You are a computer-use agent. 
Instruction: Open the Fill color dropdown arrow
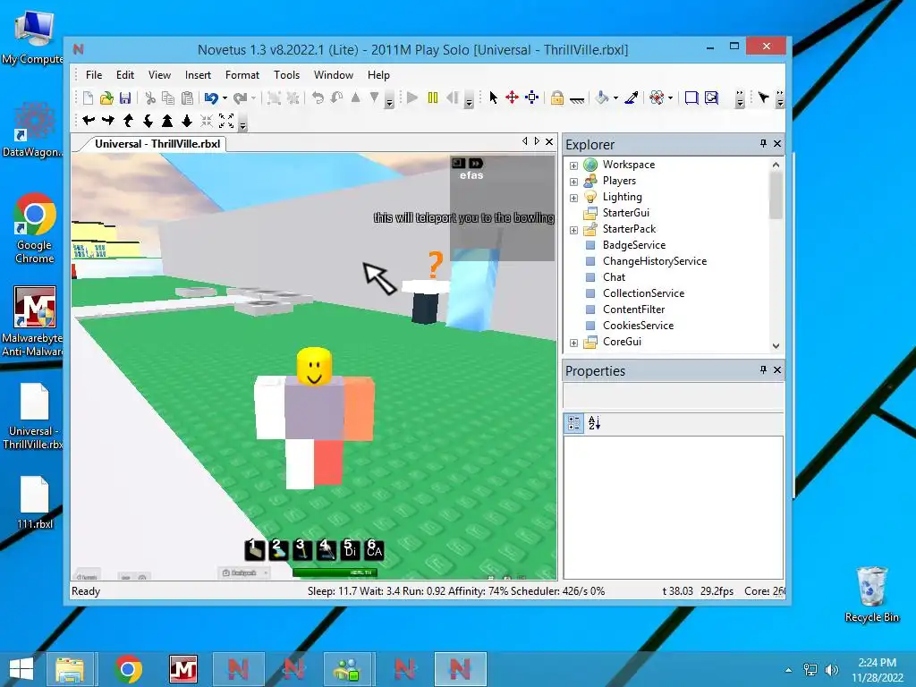[x=615, y=98]
